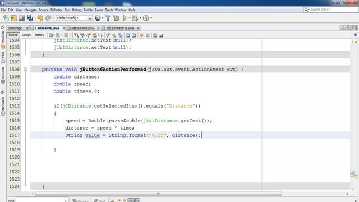Close the Restaurants.java tab
Image resolution: width=359 pixels, height=202 pixels.
tap(98, 28)
